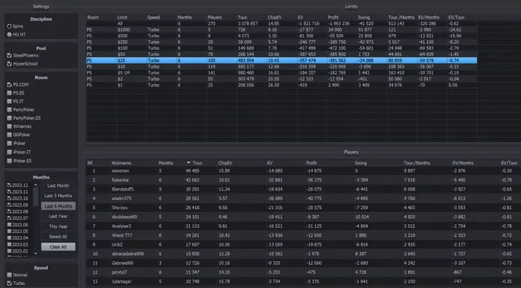Enable the iPoker.ES room checkbox
The width and height of the screenshot is (521, 288).
click(9, 161)
